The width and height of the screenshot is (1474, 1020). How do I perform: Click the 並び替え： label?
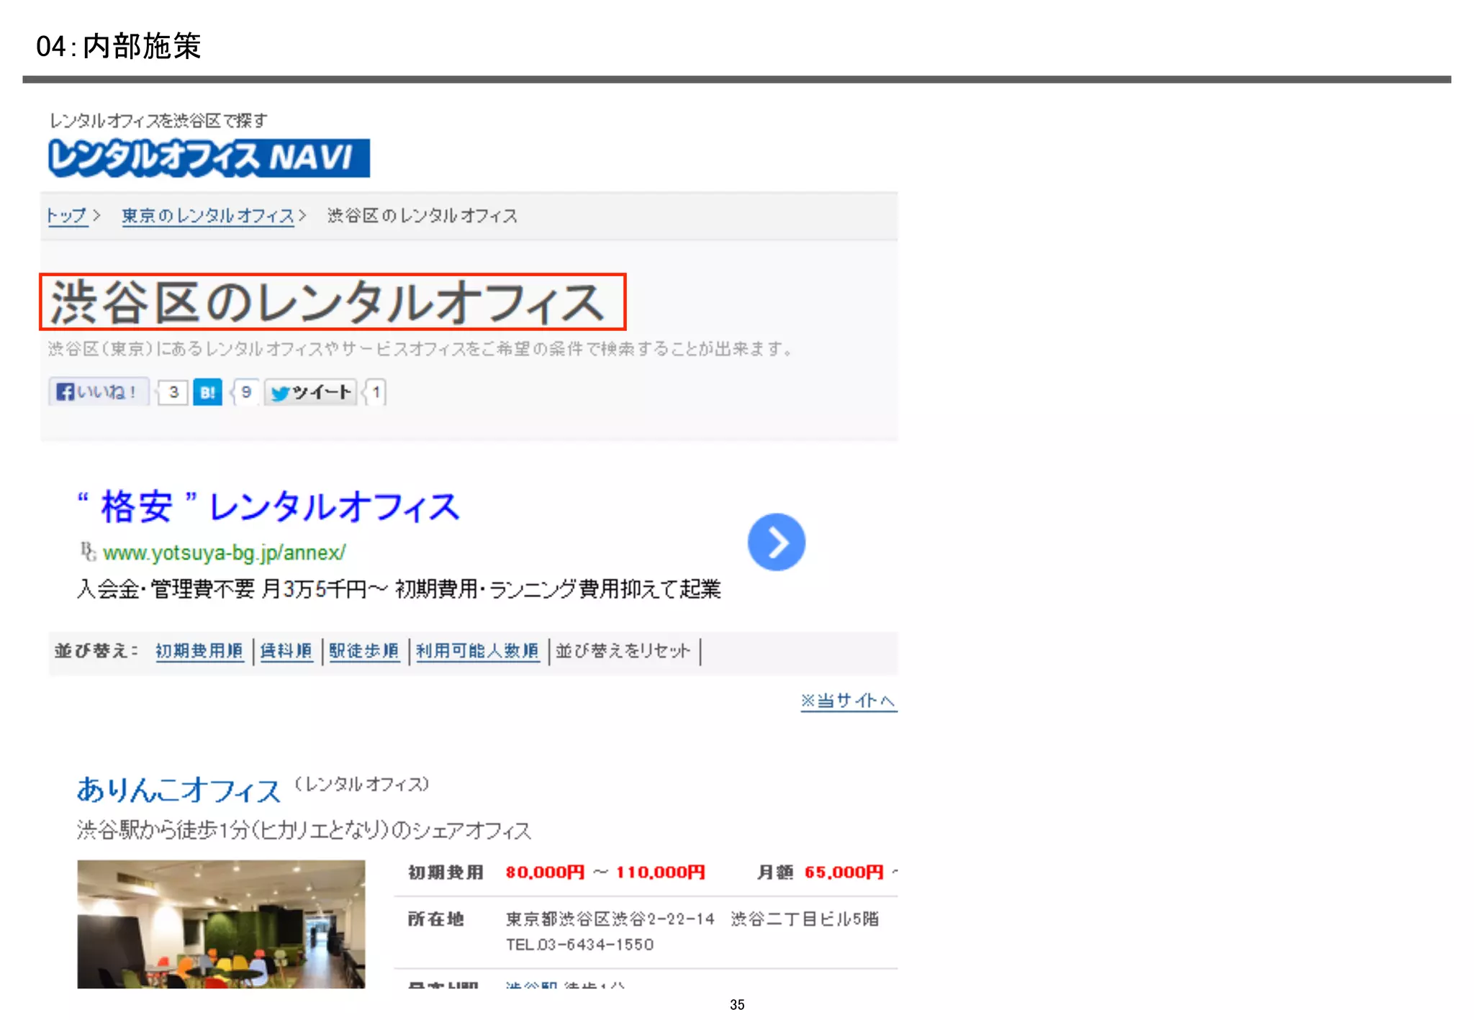(x=96, y=651)
